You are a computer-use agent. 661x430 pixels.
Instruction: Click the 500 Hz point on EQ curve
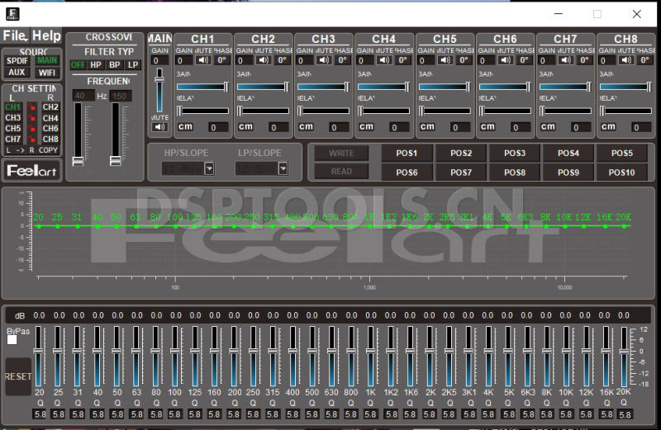312,227
